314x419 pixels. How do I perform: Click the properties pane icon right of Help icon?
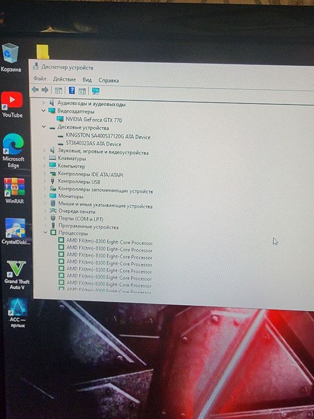(x=83, y=91)
